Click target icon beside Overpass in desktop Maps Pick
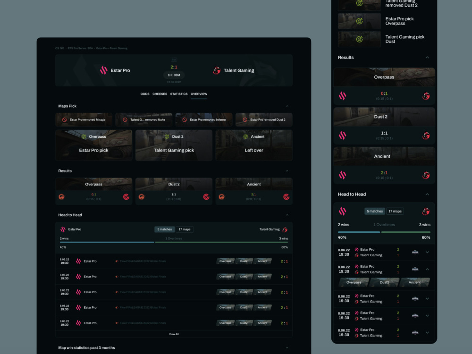The height and width of the screenshot is (354, 472). click(84, 136)
